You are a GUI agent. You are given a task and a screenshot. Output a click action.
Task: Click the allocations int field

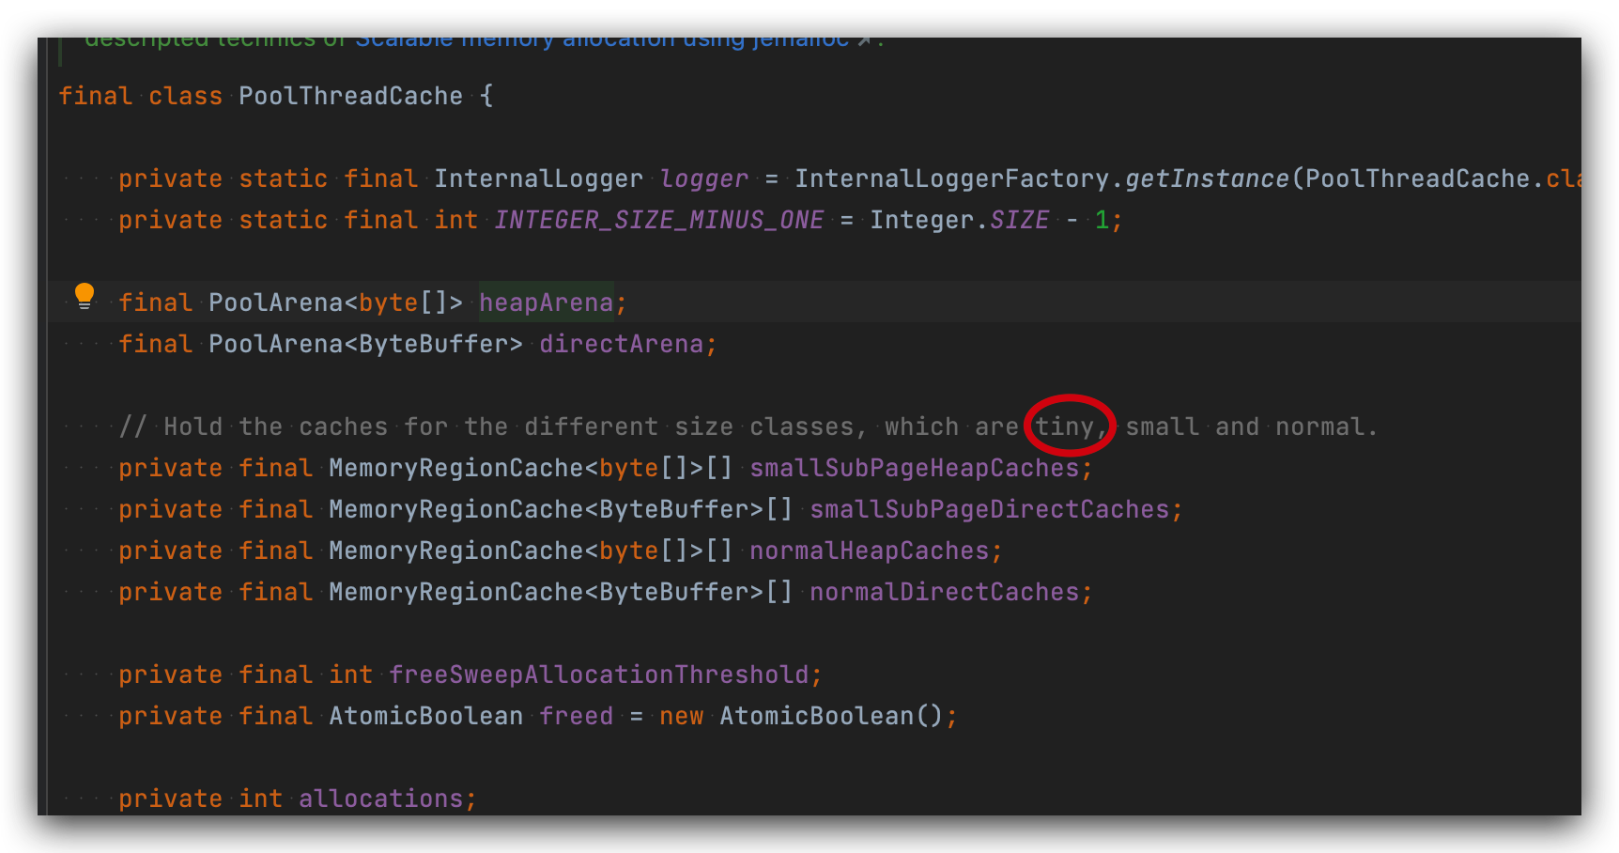pyautogui.click(x=386, y=798)
